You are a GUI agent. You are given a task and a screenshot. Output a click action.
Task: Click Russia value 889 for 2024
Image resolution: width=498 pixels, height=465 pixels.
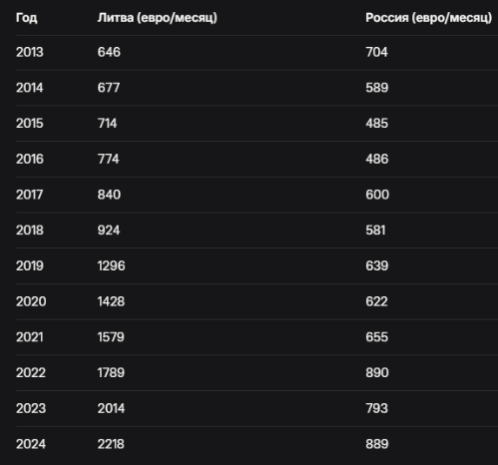[377, 444]
